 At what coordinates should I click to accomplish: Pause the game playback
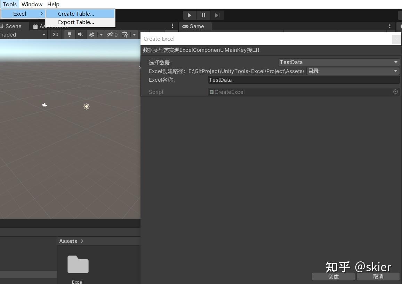[x=203, y=15]
